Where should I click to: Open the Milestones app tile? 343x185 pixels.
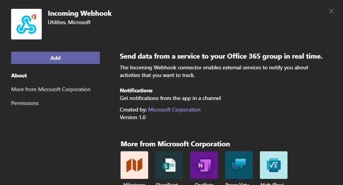[134, 165]
